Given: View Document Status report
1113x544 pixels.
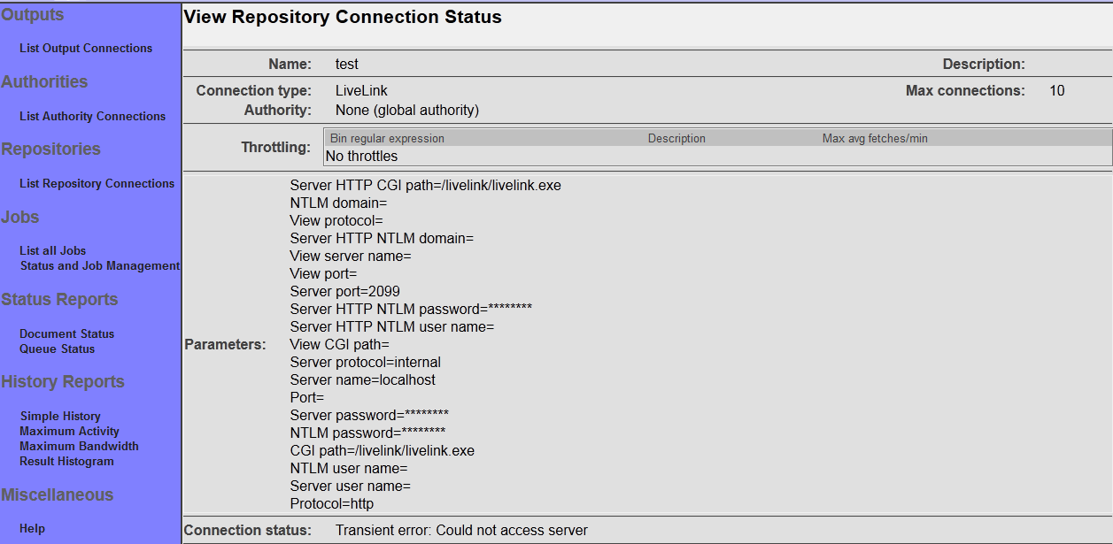Looking at the screenshot, I should click(x=66, y=334).
